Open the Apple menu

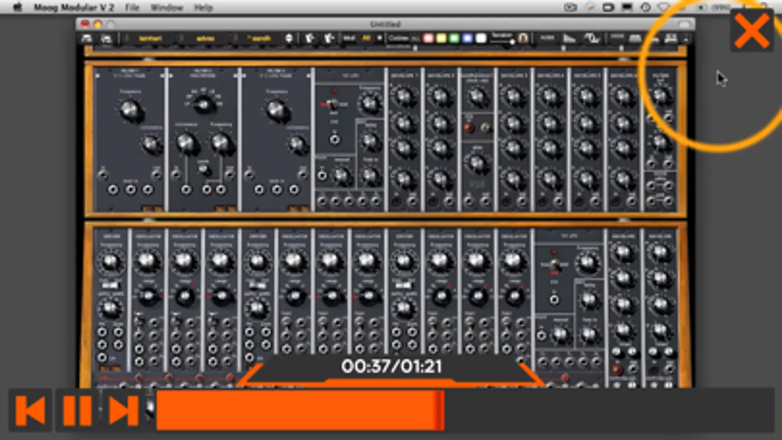click(x=18, y=7)
